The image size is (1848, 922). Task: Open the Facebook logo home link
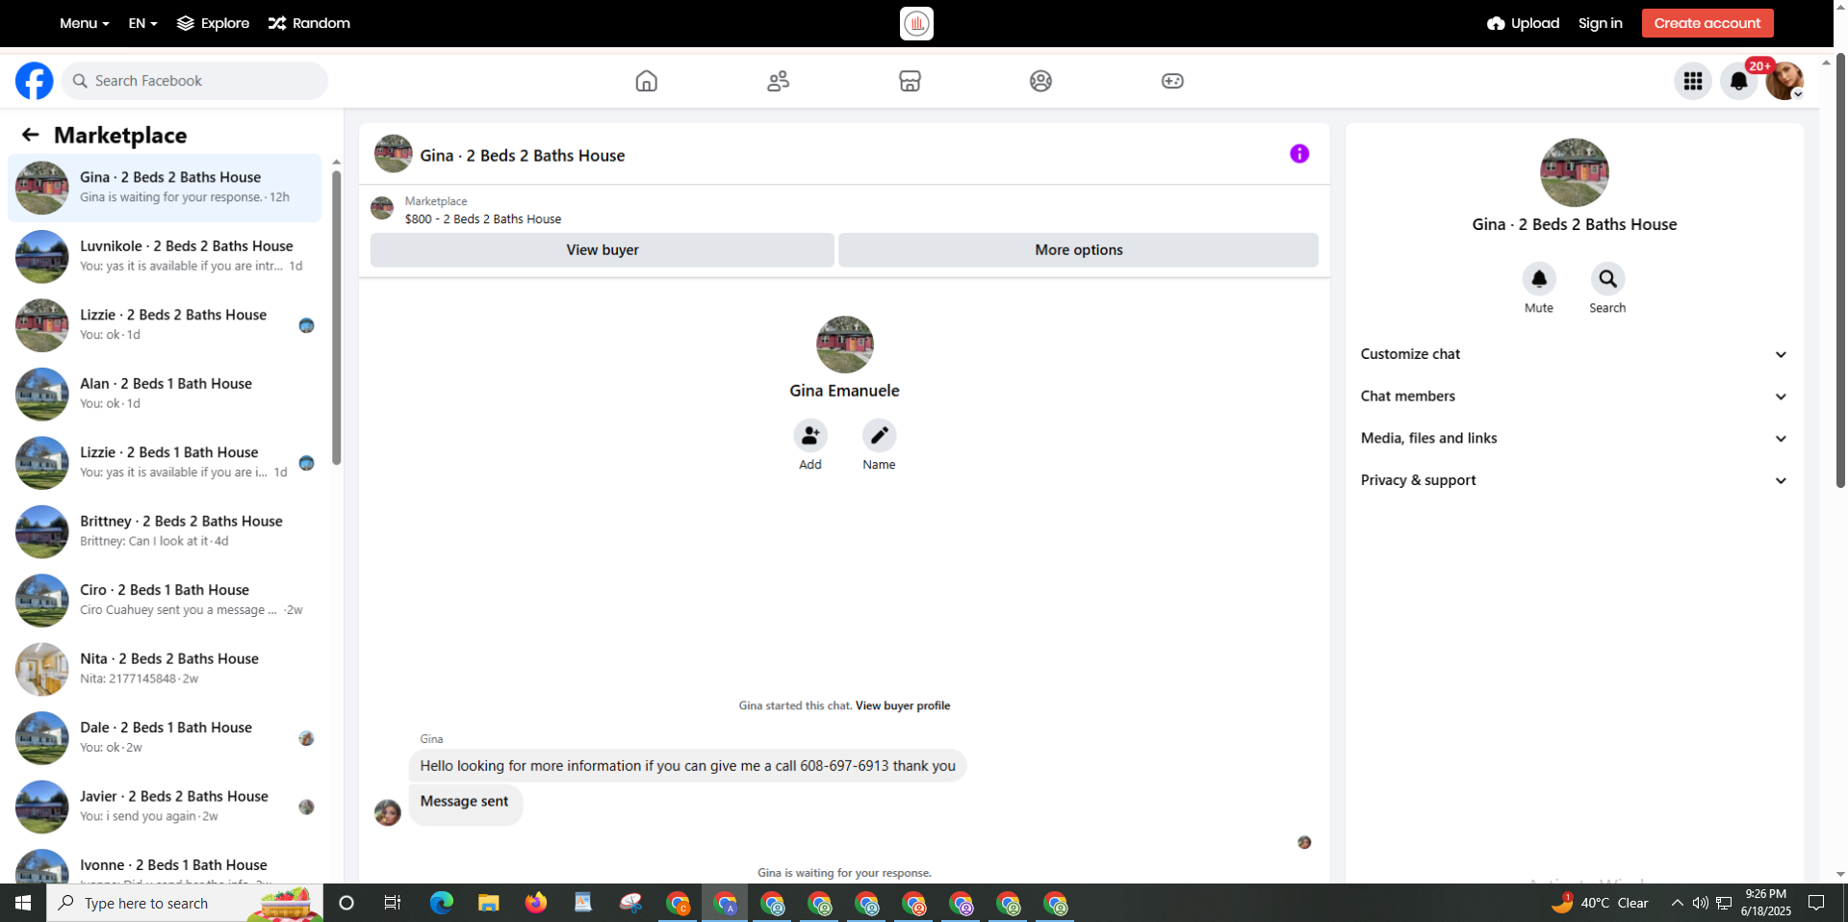[x=34, y=81]
